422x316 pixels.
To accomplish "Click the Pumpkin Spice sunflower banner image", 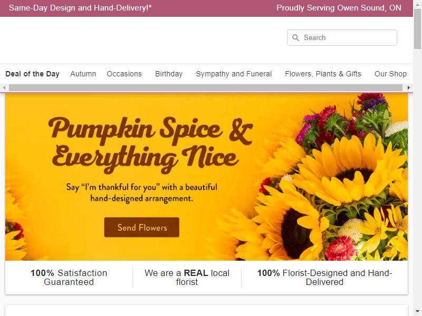I will click(x=206, y=177).
